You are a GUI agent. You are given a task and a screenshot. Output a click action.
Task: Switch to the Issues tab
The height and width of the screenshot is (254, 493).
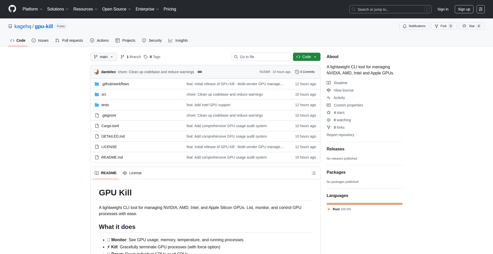[x=40, y=40]
